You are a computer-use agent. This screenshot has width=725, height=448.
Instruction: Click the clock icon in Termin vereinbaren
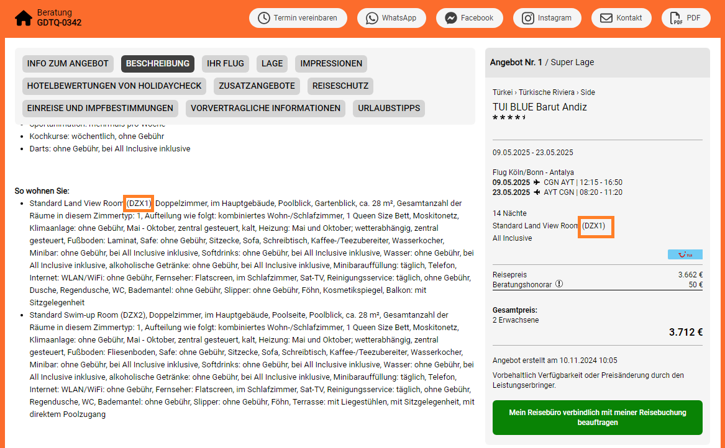click(263, 18)
